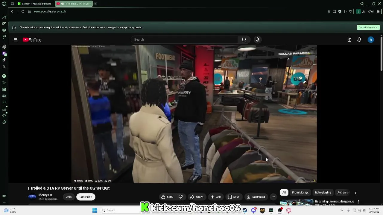Open a new browser tab
Image resolution: width=383 pixels, height=215 pixels.
click(x=95, y=4)
